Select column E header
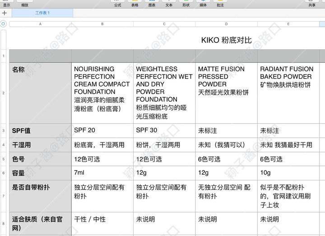The width and height of the screenshot is (325, 236). pyautogui.click(x=288, y=24)
